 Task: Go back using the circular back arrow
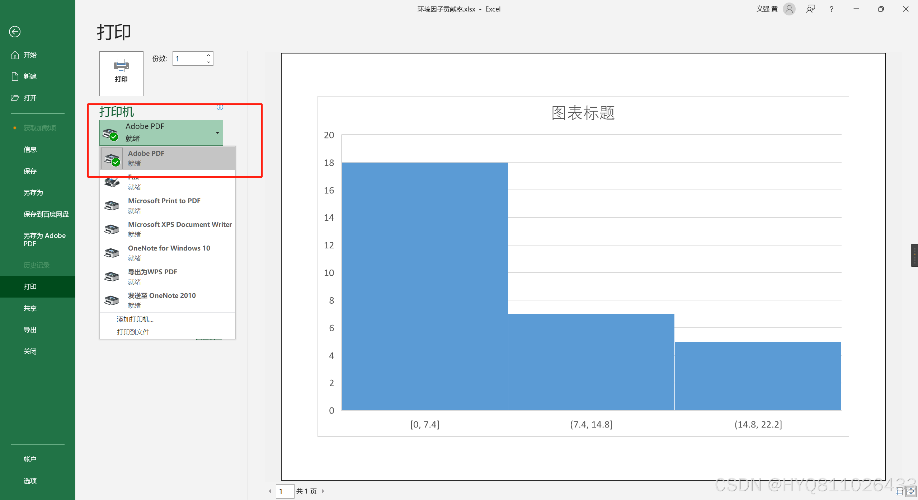coord(15,32)
